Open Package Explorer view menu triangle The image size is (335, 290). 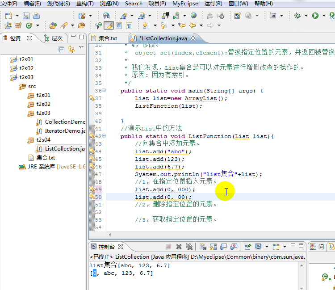[81, 47]
